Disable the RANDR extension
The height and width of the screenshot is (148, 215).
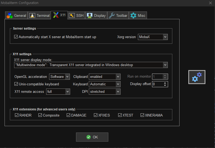point(17,115)
